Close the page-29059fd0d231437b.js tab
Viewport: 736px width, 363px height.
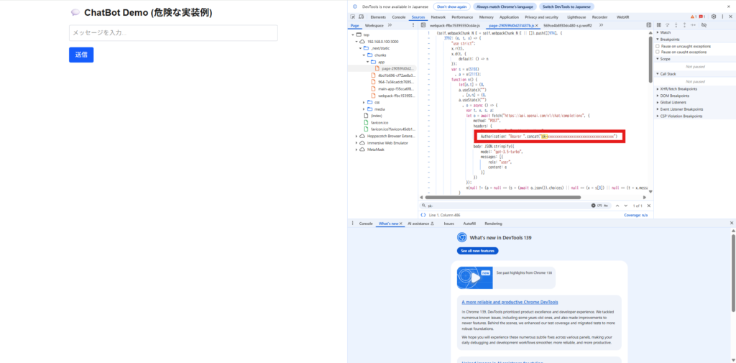[x=536, y=25]
